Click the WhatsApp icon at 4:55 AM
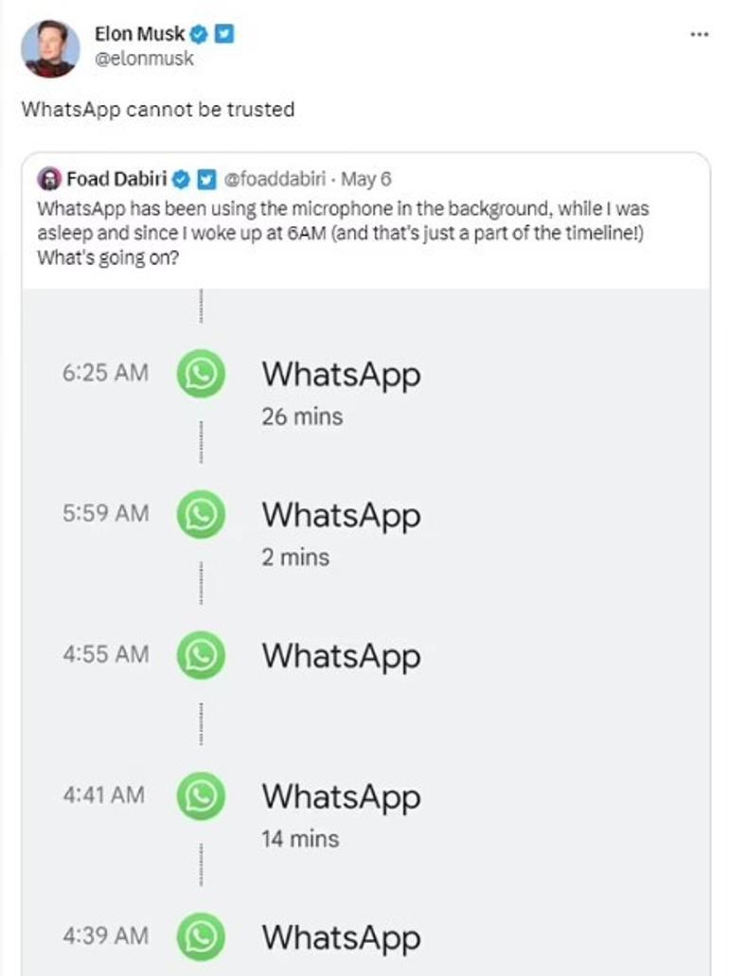Screen dimensions: 729x976 [201, 655]
